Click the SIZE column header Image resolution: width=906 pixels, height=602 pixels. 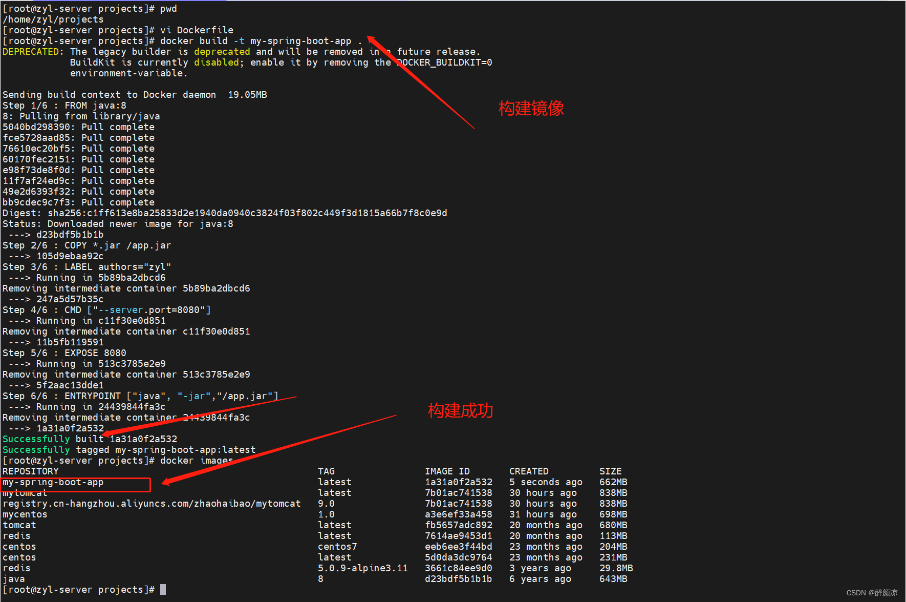pyautogui.click(x=611, y=471)
